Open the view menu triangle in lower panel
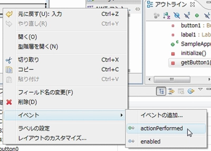 (x=200, y=89)
